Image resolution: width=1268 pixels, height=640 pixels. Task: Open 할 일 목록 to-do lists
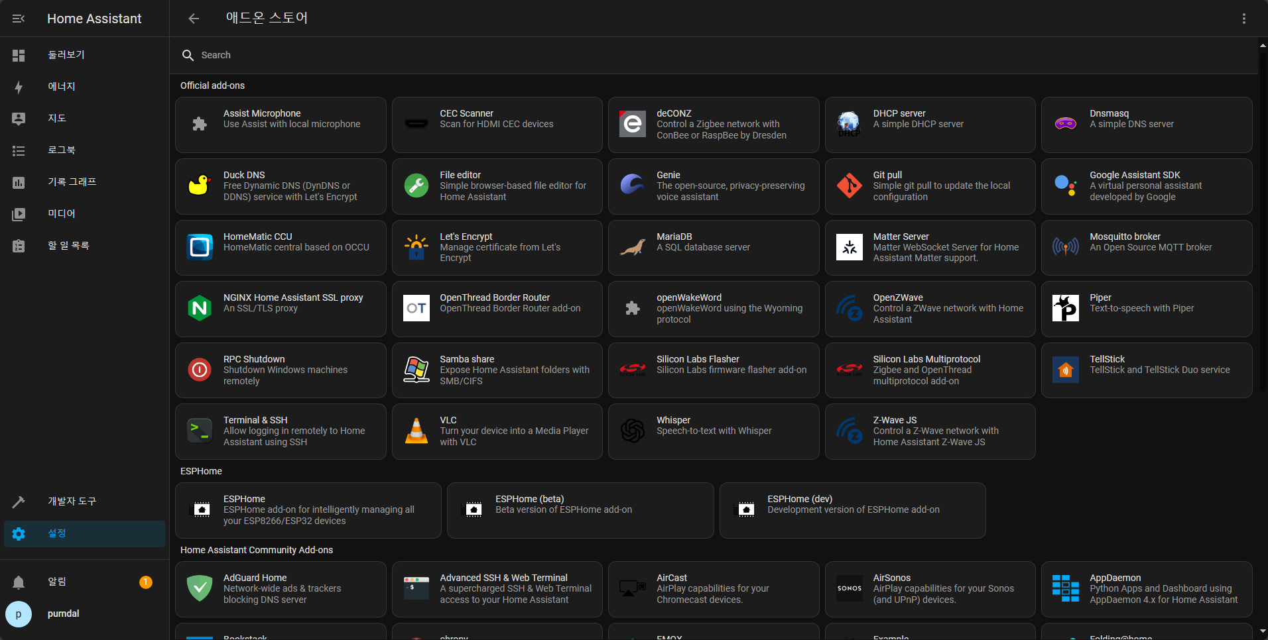coord(84,246)
